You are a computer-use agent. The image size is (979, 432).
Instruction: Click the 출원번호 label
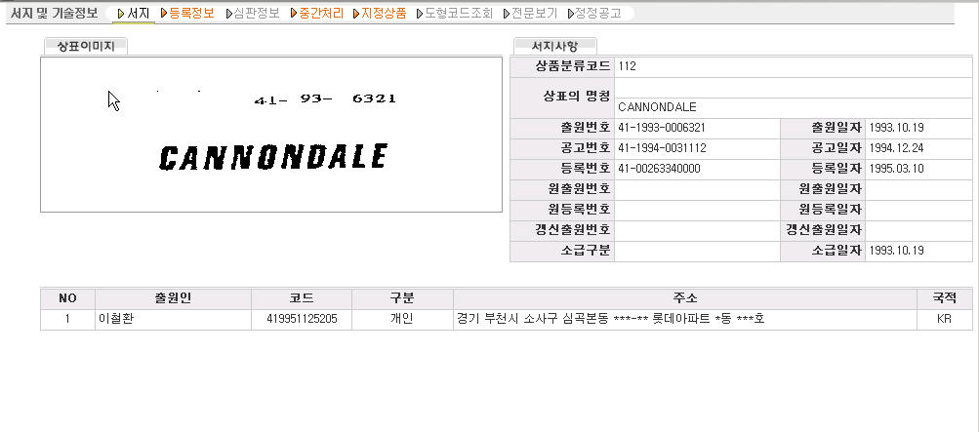point(585,128)
